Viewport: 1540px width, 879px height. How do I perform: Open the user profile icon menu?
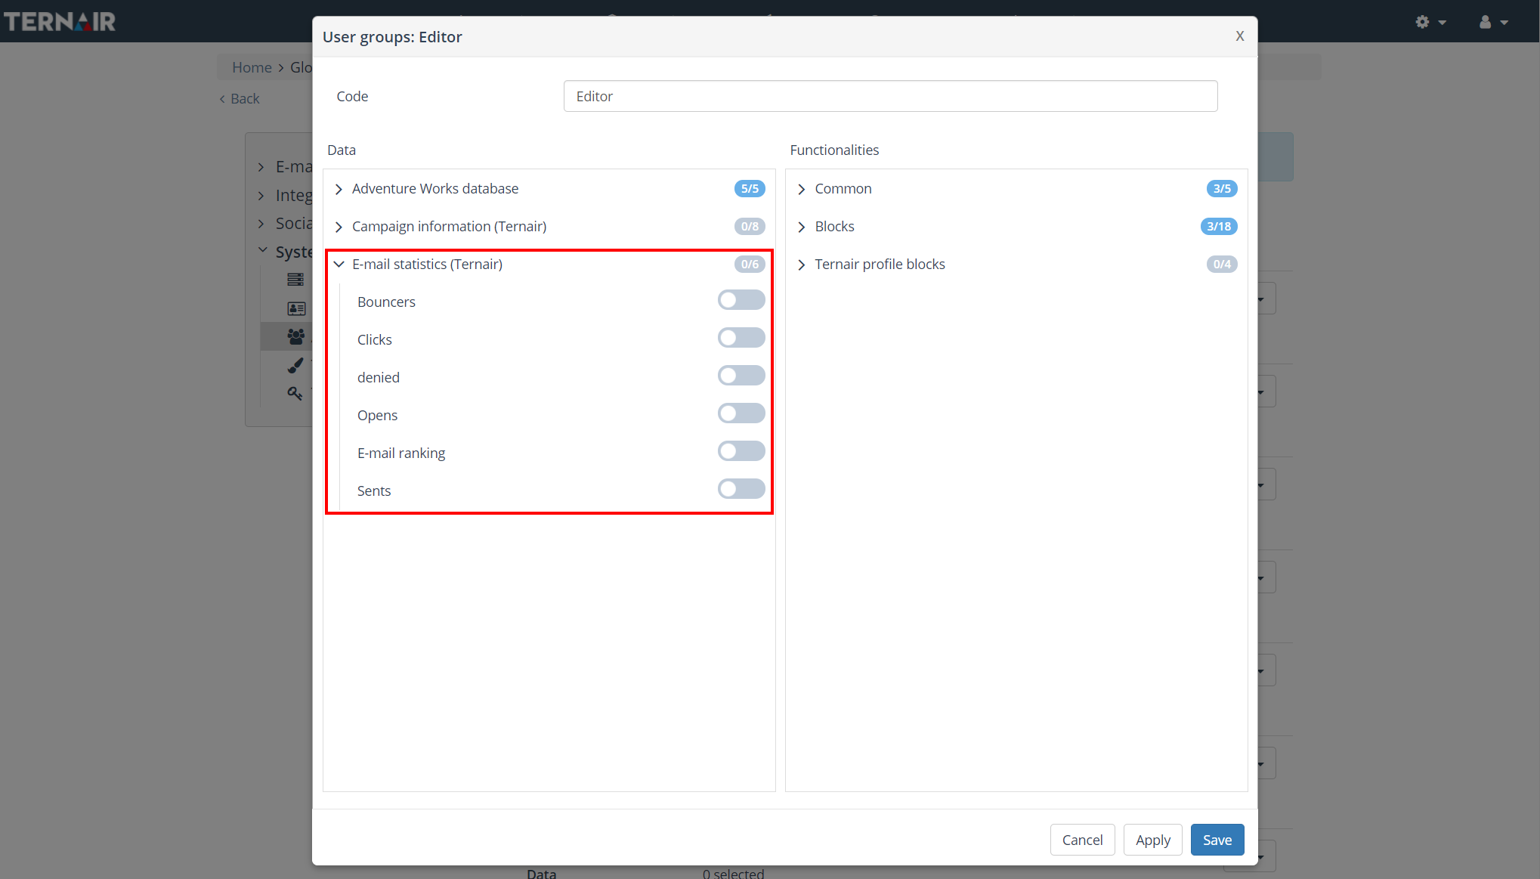[x=1492, y=22]
